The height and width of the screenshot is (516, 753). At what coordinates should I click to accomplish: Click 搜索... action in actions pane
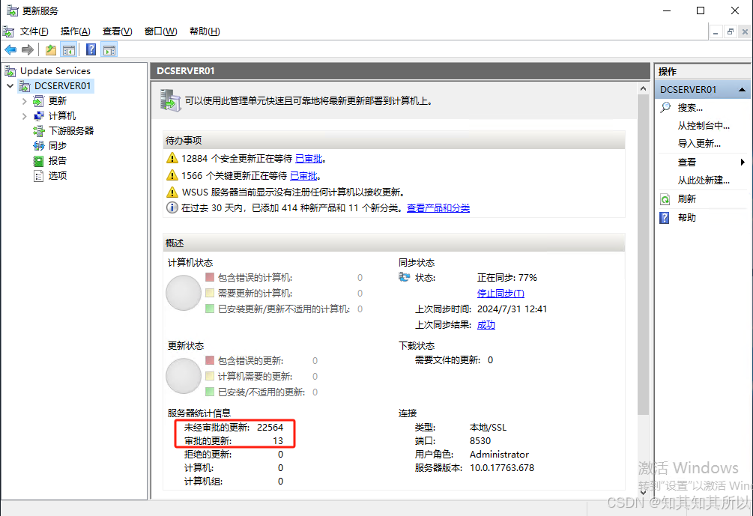click(690, 108)
